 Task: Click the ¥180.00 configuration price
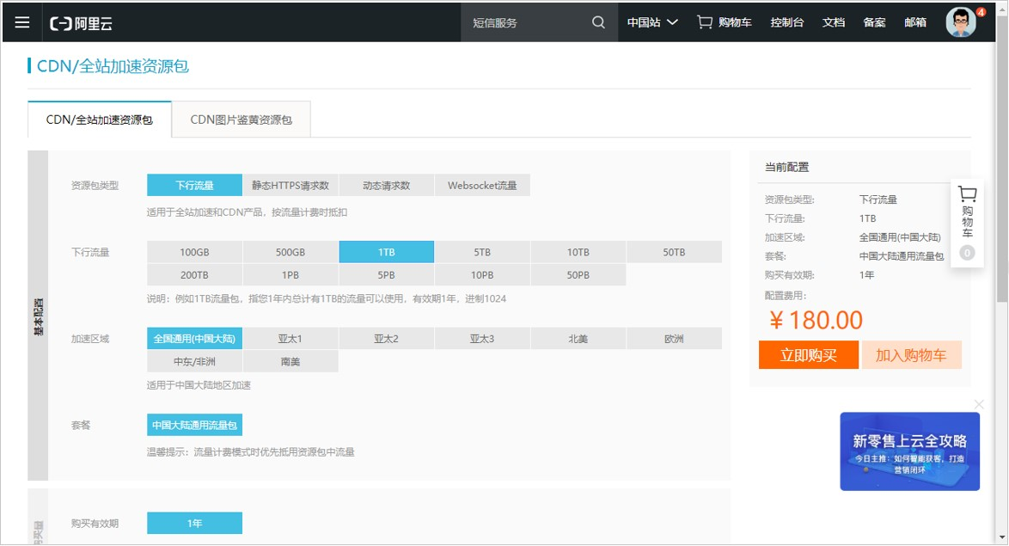coord(816,320)
